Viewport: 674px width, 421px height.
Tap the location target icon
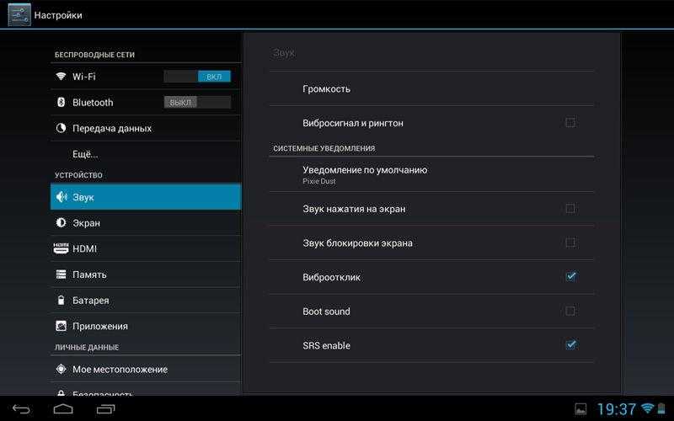point(61,369)
